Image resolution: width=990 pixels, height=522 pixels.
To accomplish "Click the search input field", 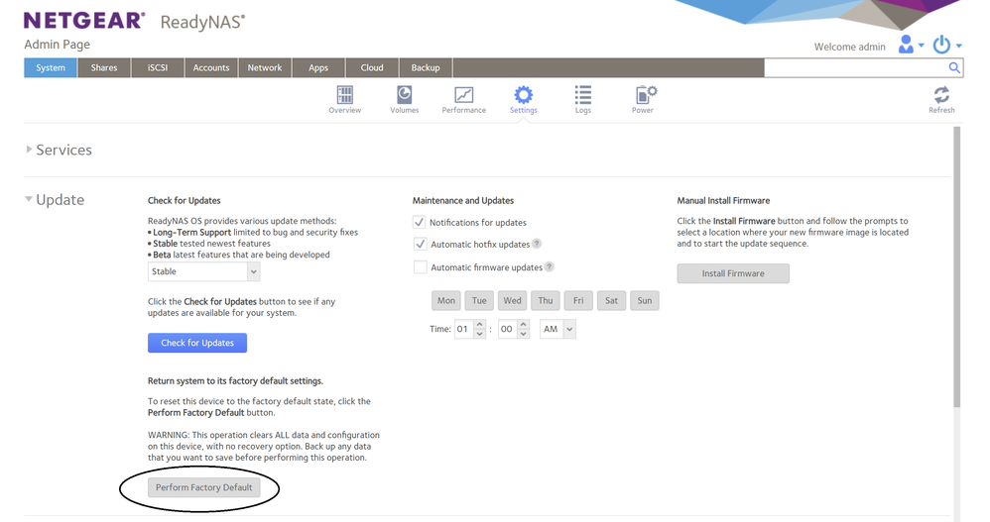I will click(854, 67).
